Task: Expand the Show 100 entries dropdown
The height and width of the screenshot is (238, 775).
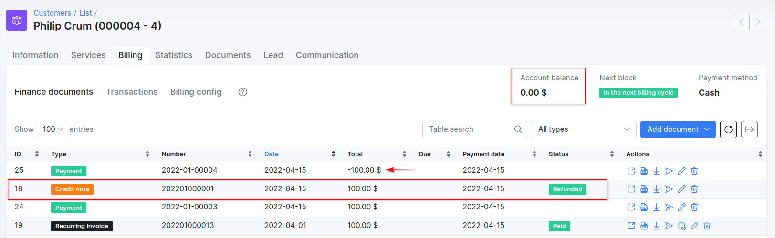Action: pos(52,129)
